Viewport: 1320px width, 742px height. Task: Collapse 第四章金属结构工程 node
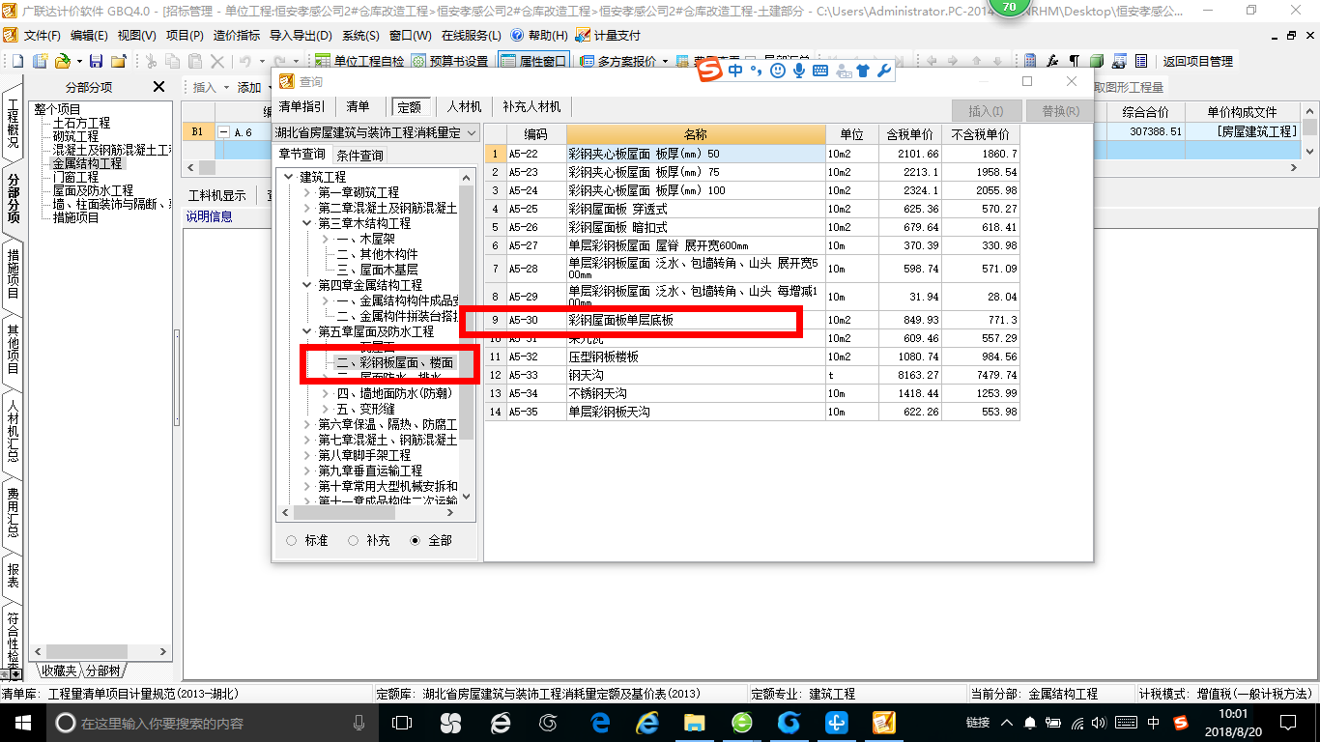point(308,285)
